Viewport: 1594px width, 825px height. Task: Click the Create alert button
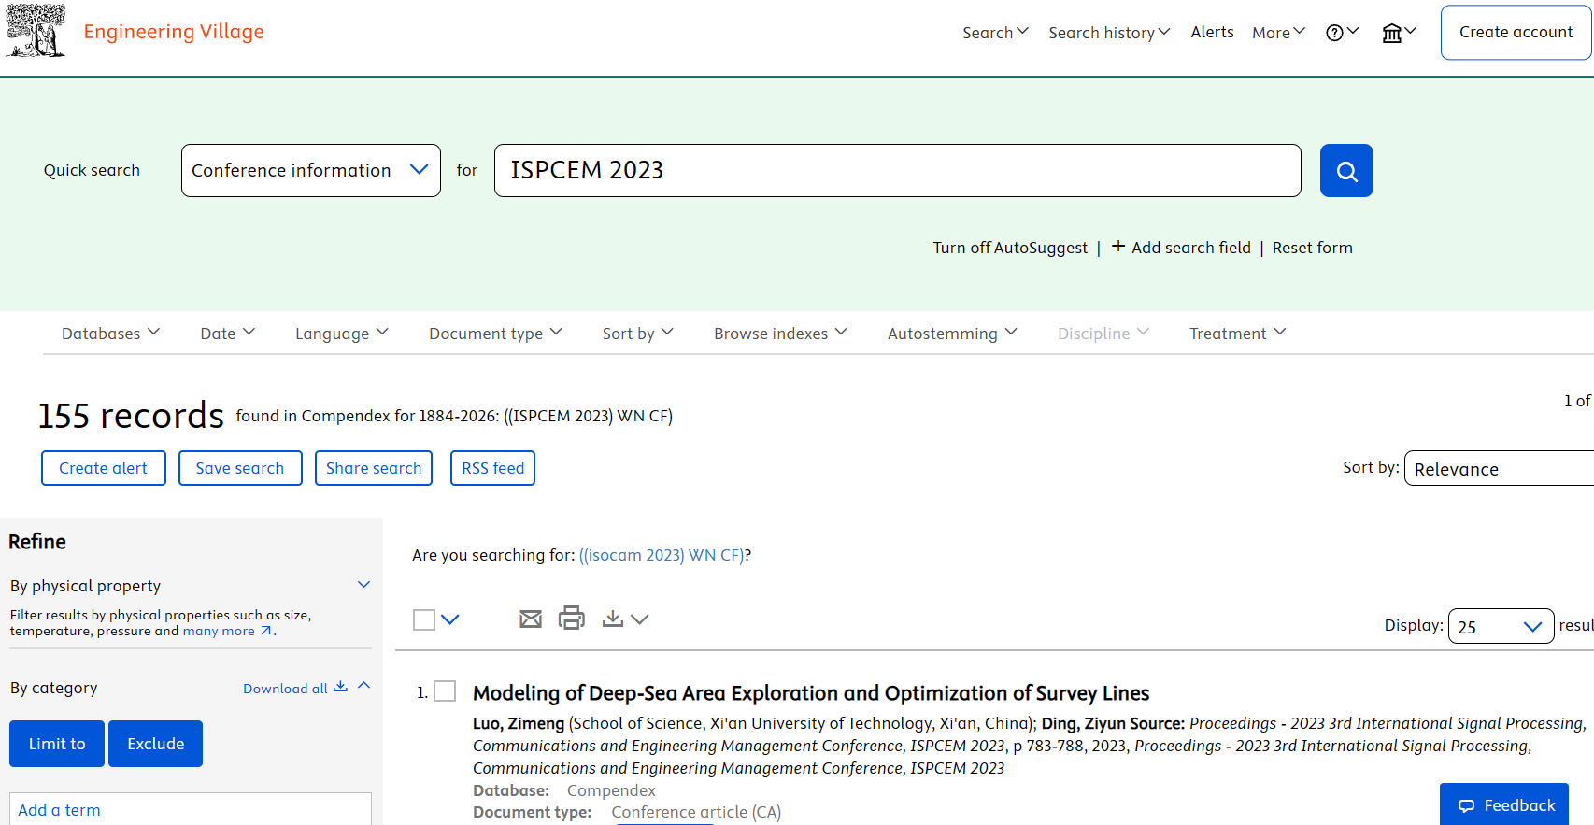point(104,468)
